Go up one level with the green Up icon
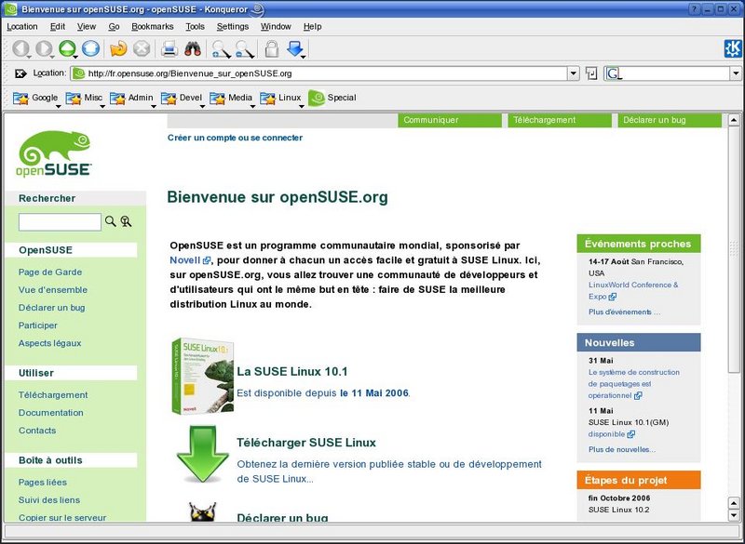This screenshot has height=544, width=745. pyautogui.click(x=67, y=48)
